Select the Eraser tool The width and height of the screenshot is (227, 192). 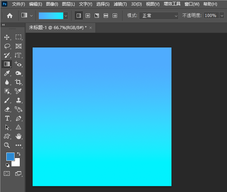[x=7, y=109]
